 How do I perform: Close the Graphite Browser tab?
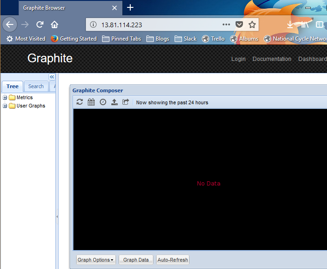click(x=114, y=8)
